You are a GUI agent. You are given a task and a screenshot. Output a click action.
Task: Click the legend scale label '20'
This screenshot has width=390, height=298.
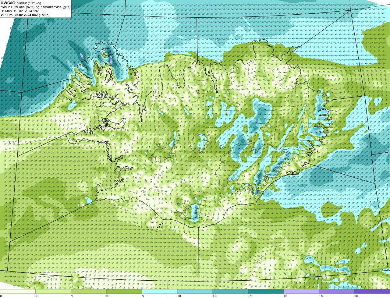click(356, 296)
